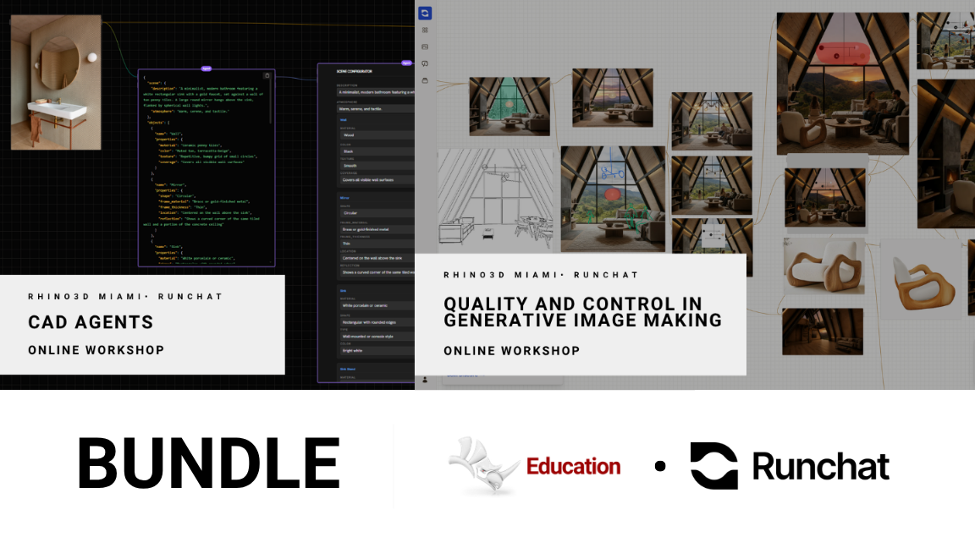Open the Sink color field showing Bright white
Image resolution: width=975 pixels, height=548 pixels.
377,350
